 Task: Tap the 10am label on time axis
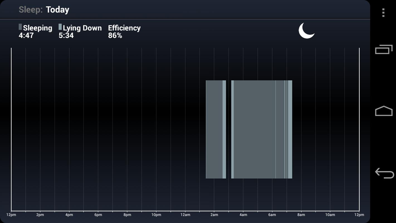point(330,215)
